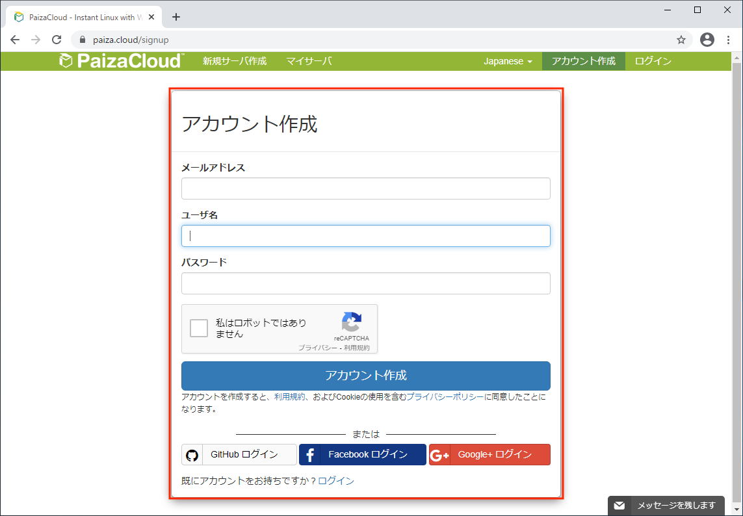Click the アカウント作成 page heading
The image size is (743, 516).
[249, 124]
